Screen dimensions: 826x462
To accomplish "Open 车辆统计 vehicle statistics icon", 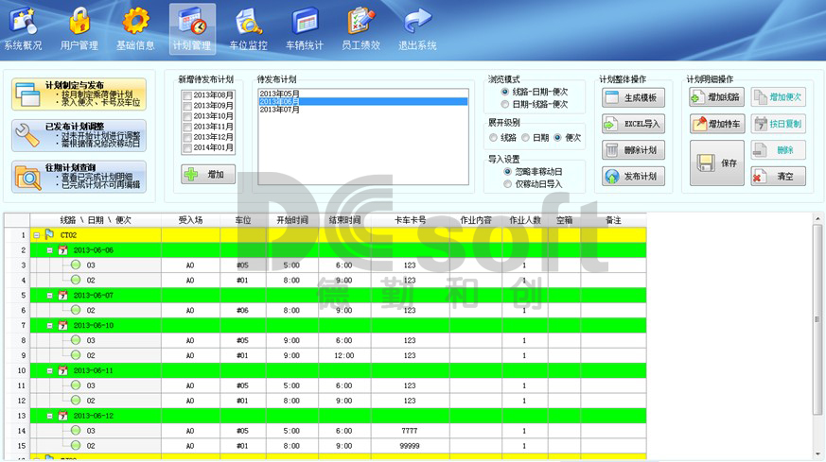I will pyautogui.click(x=305, y=23).
